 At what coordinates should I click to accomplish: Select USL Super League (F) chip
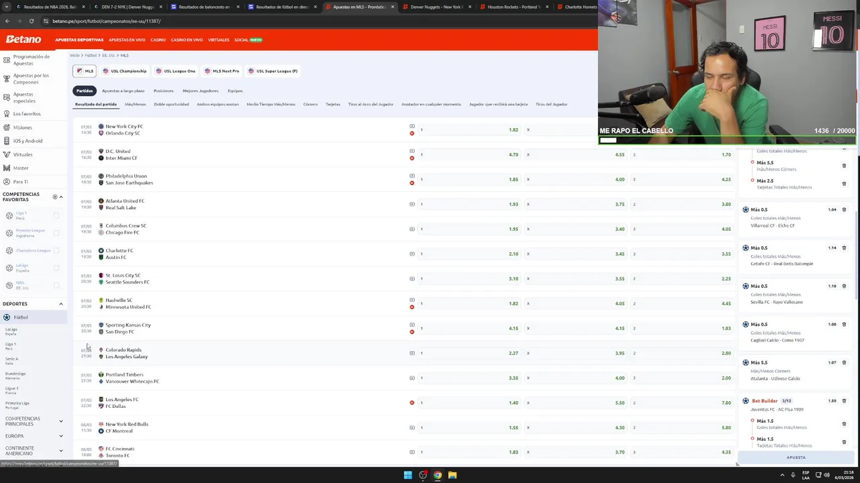click(273, 71)
